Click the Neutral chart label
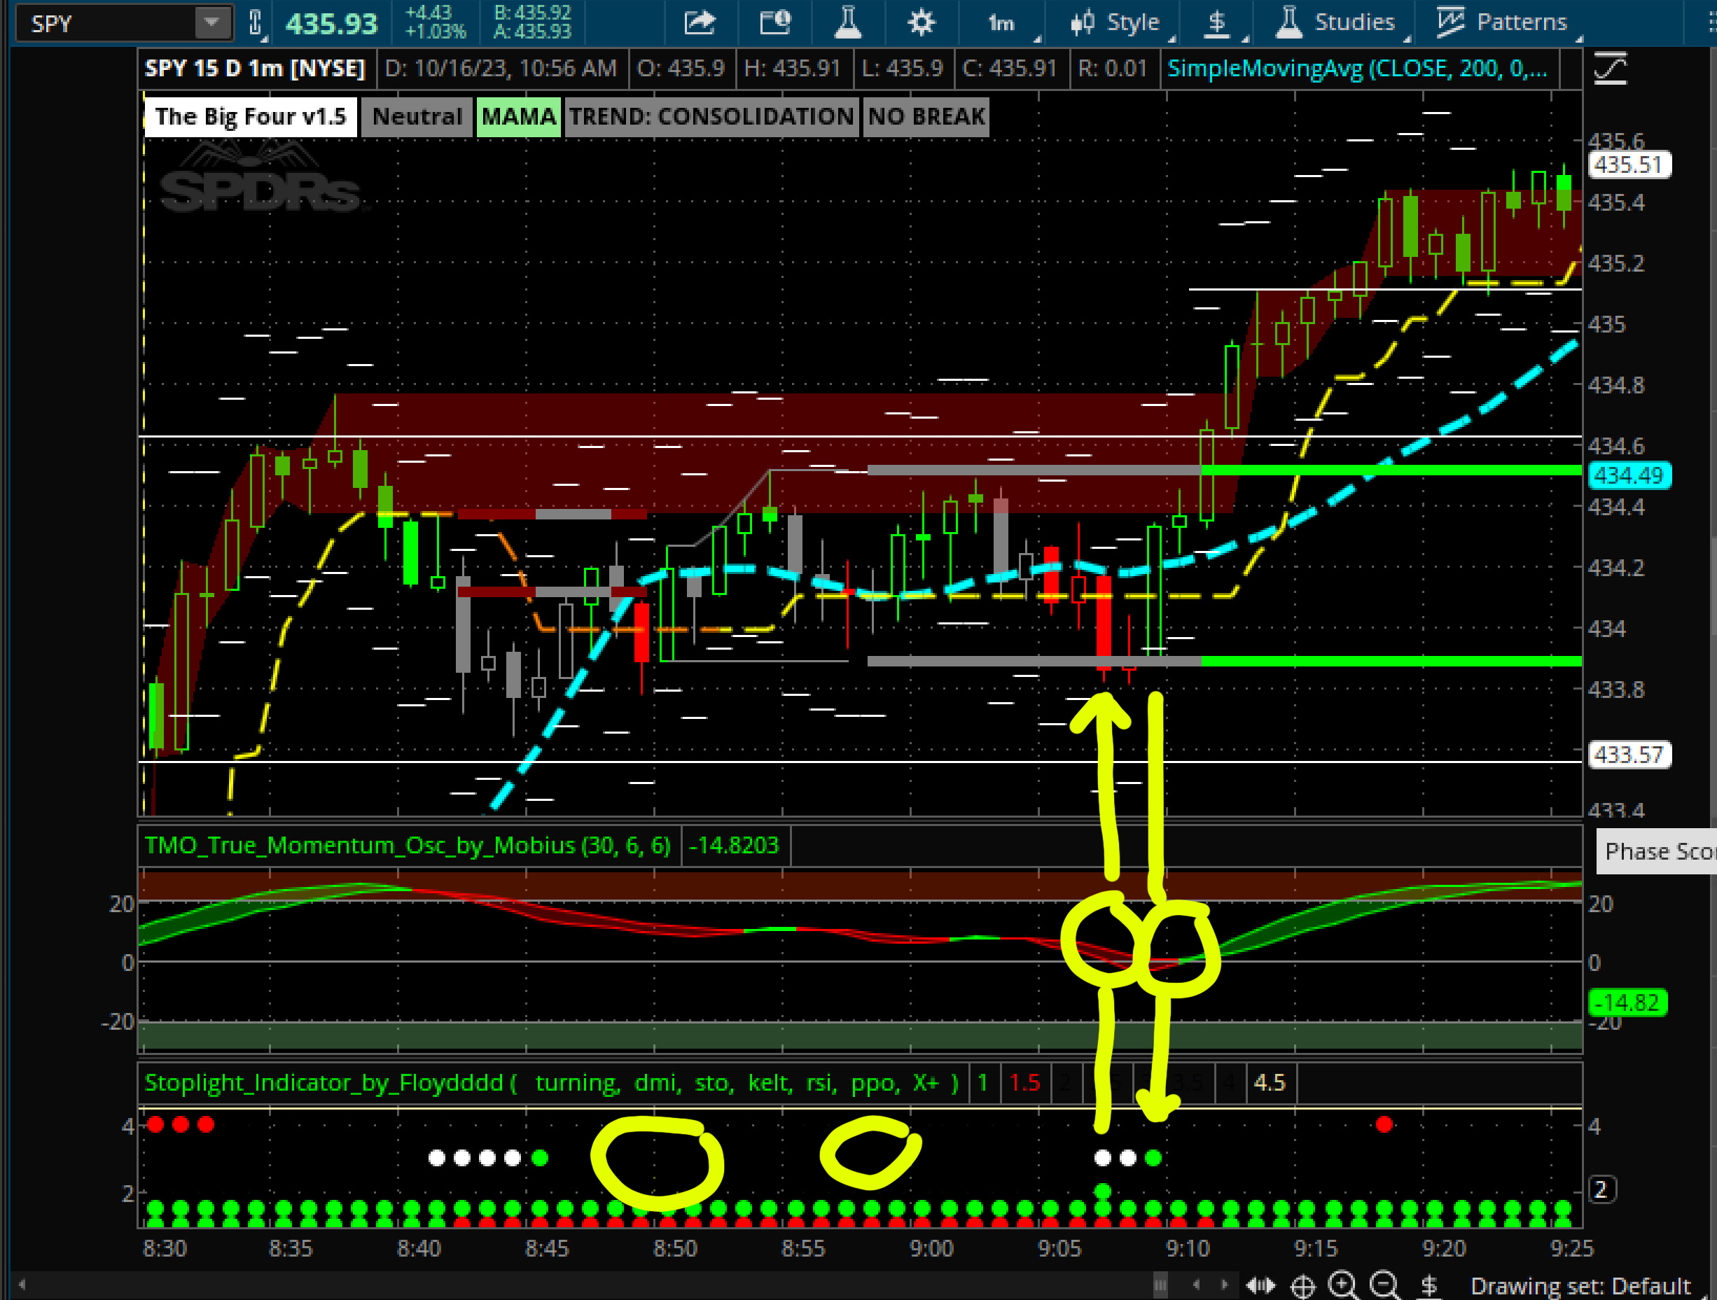Viewport: 1717px width, 1300px height. click(x=417, y=116)
